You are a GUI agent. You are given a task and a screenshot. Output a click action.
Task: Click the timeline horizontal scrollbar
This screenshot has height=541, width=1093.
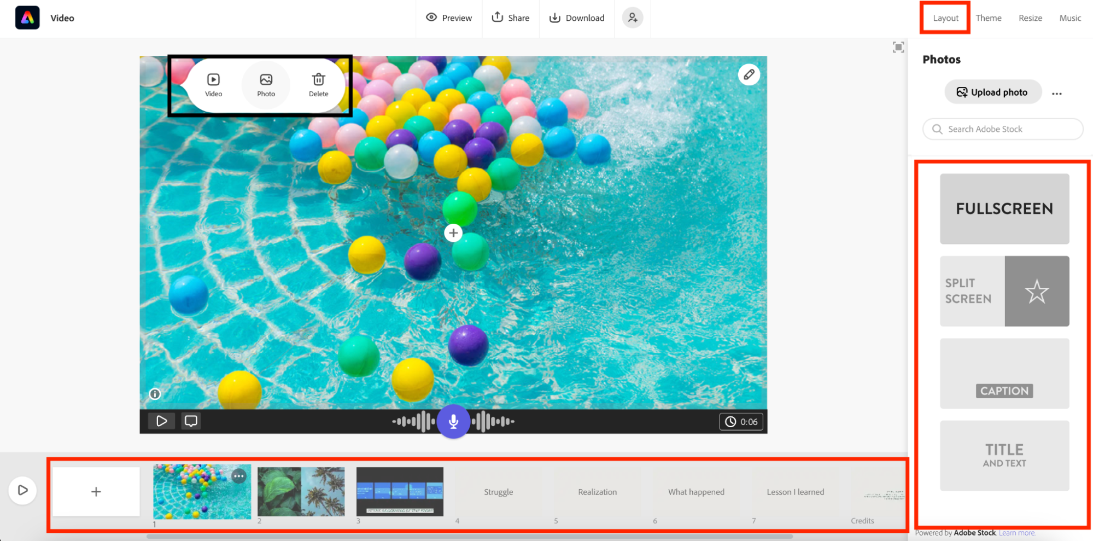pos(470,536)
